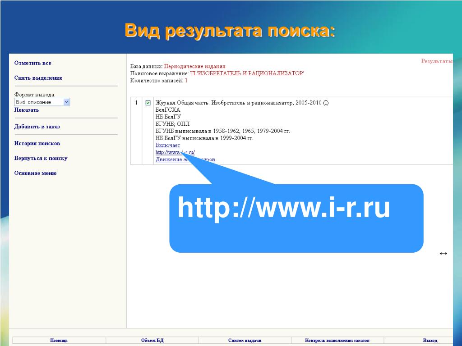
Task: Click 'Снять выделение' in sidebar
Action: click(x=38, y=78)
